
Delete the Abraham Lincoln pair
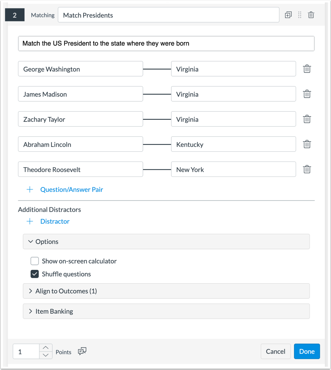click(x=307, y=144)
